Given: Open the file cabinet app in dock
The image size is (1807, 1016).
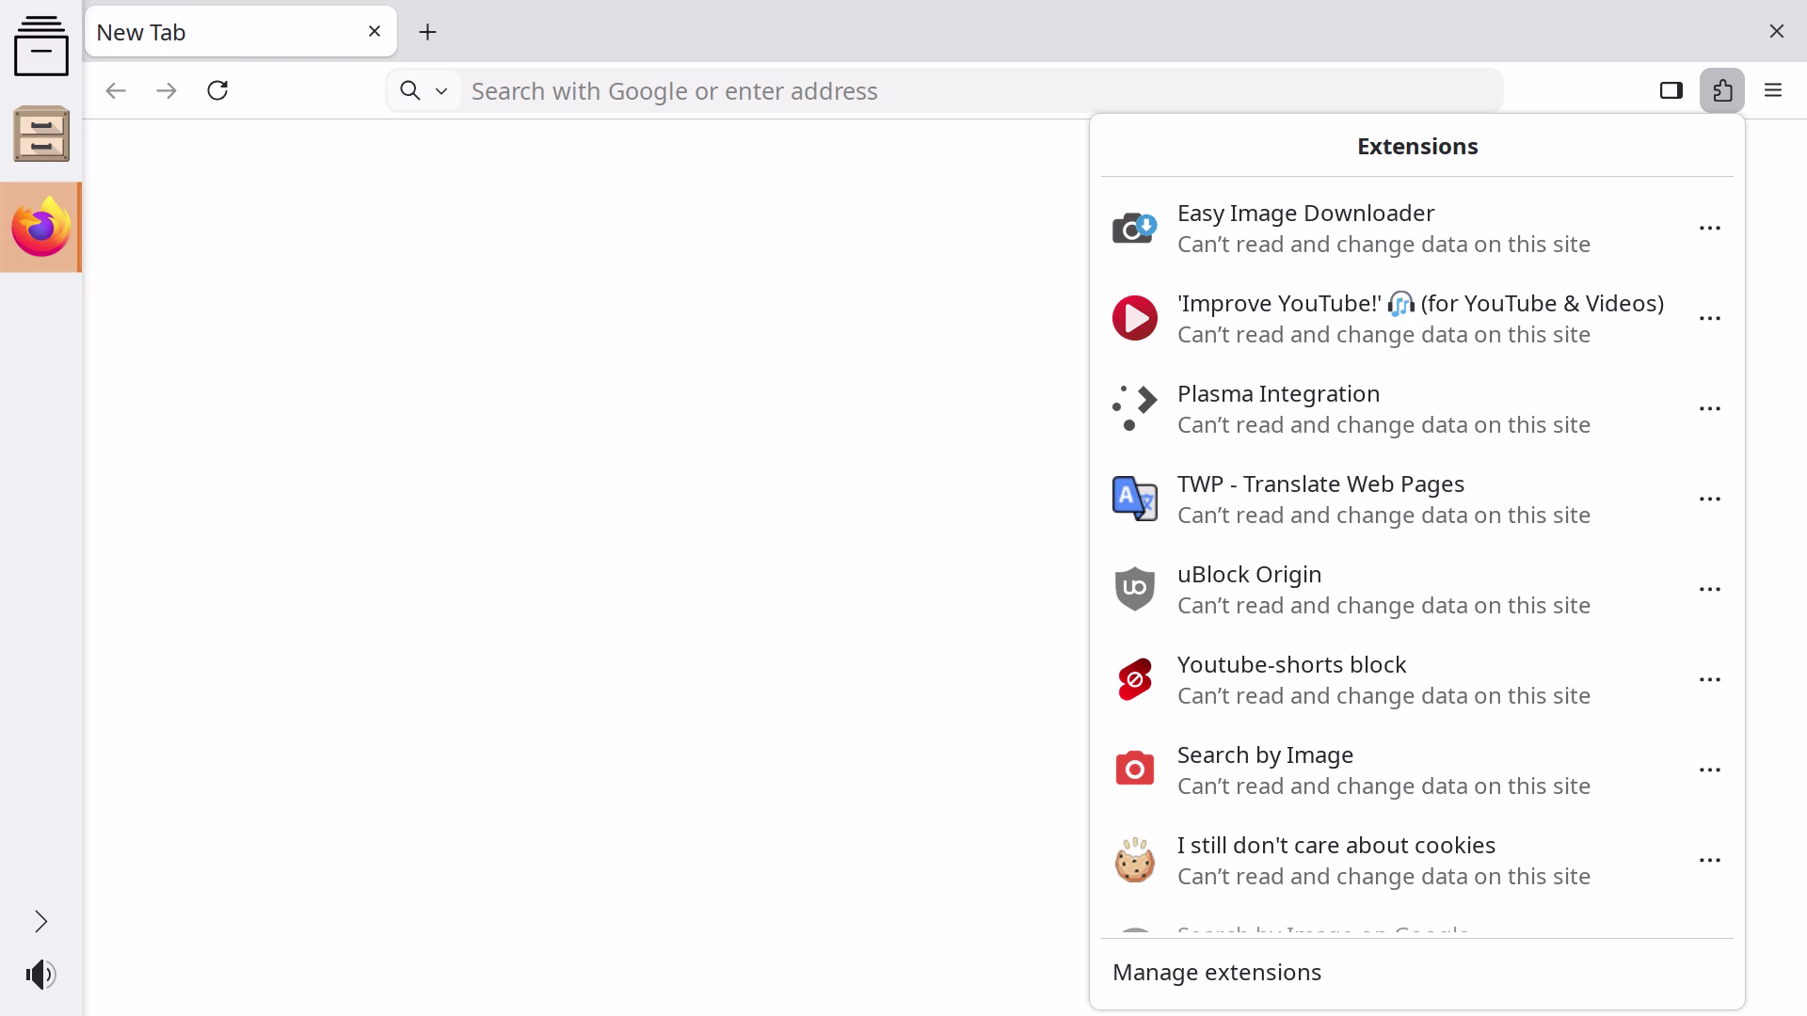Looking at the screenshot, I should 41,134.
